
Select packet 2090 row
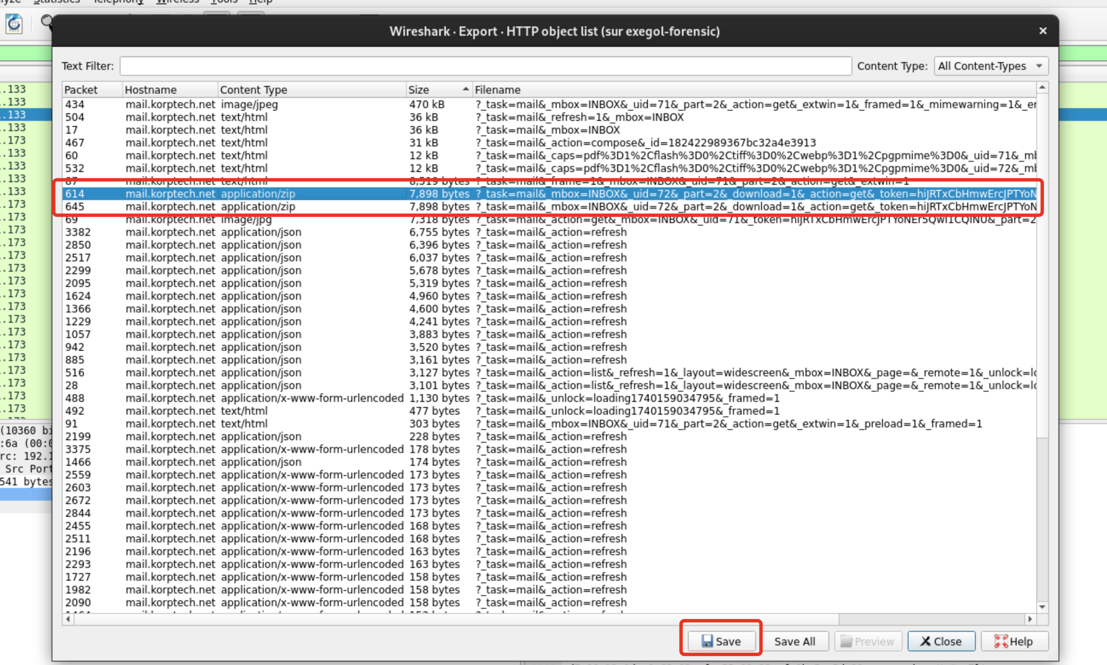tap(549, 602)
